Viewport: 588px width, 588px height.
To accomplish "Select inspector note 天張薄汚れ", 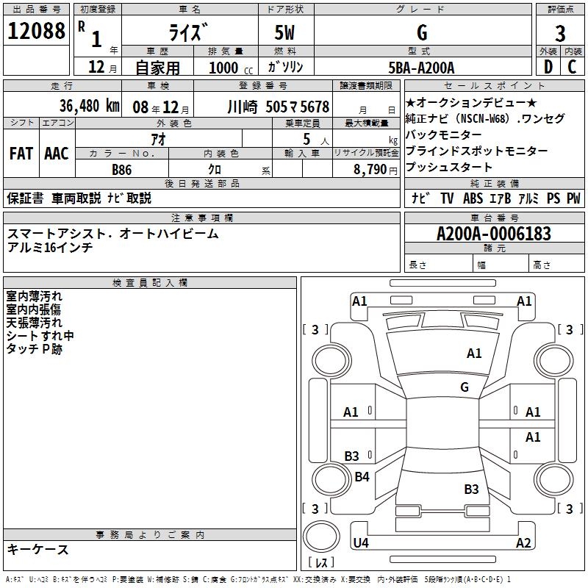I will click(x=34, y=323).
